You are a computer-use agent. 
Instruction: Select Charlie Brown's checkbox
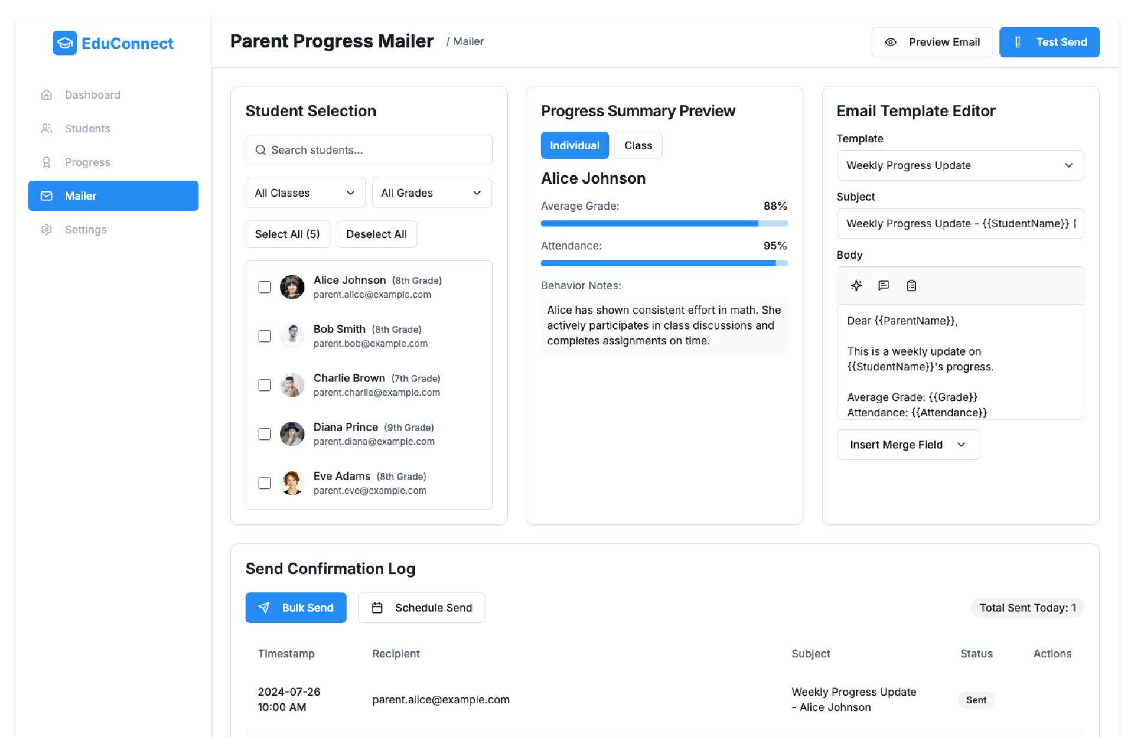(x=265, y=385)
